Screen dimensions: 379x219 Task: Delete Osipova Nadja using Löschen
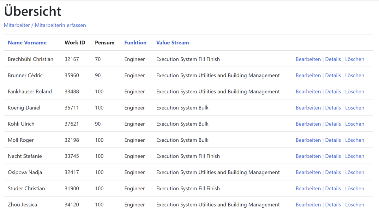pos(354,172)
